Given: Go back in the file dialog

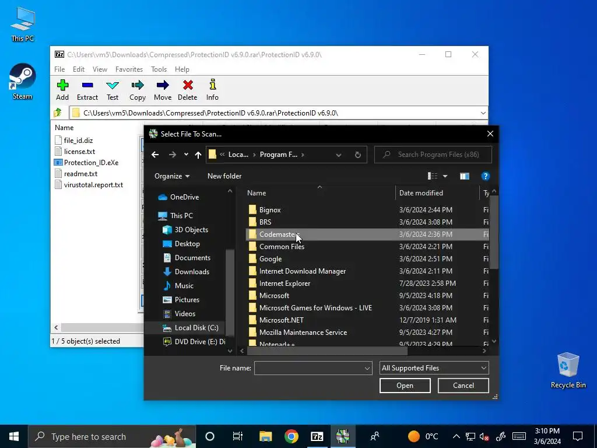Looking at the screenshot, I should point(155,155).
